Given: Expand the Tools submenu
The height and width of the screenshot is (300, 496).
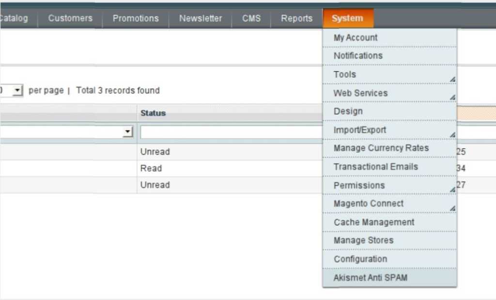Looking at the screenshot, I should [x=390, y=75].
